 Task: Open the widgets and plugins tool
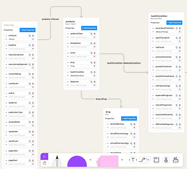[176, 160]
